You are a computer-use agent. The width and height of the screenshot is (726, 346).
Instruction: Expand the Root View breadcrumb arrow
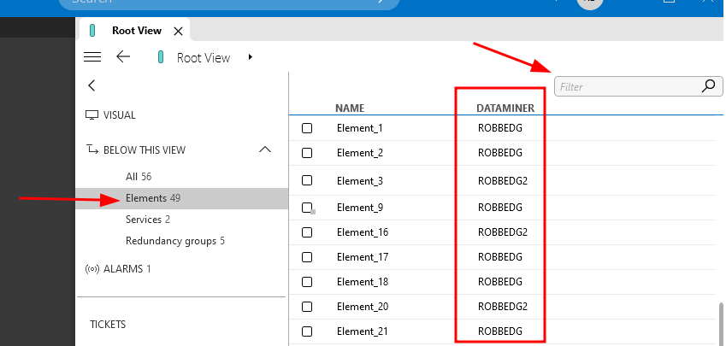pos(250,57)
